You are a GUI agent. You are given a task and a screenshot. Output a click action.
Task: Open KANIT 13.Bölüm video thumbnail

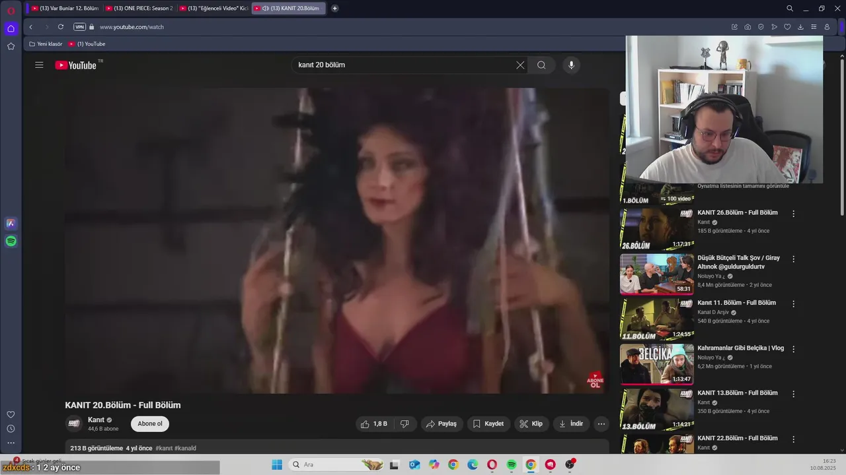(x=657, y=409)
